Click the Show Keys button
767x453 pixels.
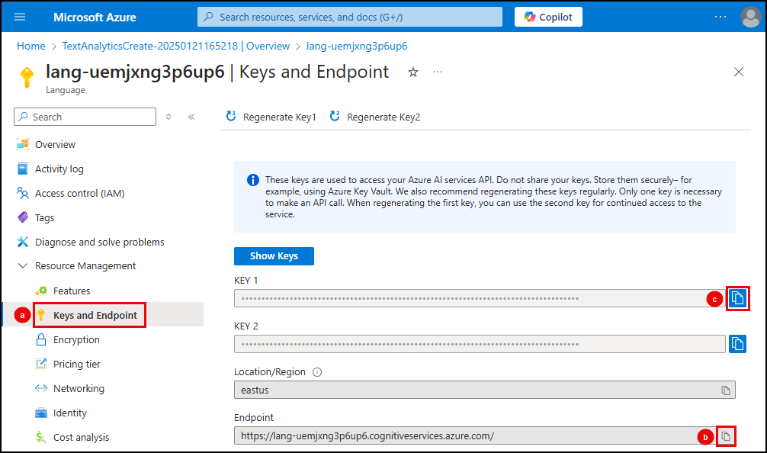click(x=274, y=255)
